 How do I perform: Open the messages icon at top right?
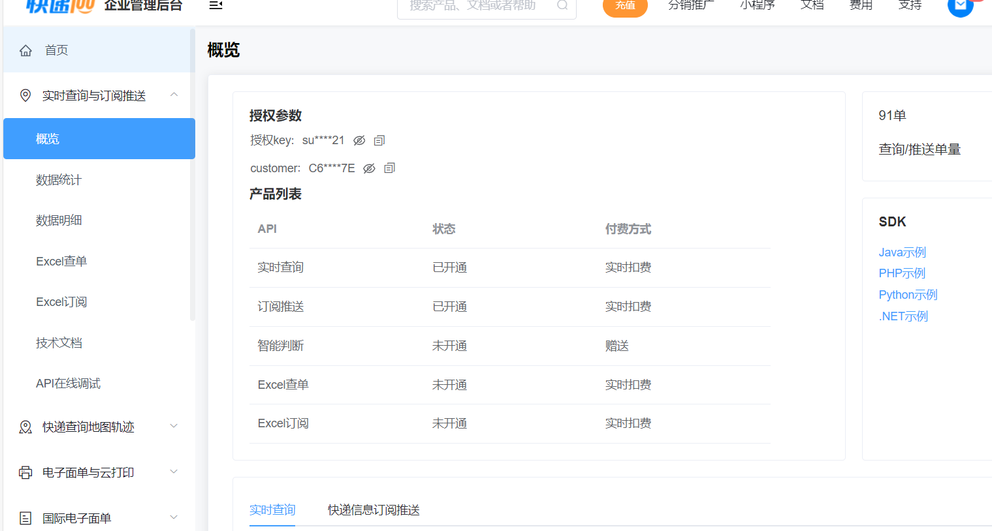960,6
